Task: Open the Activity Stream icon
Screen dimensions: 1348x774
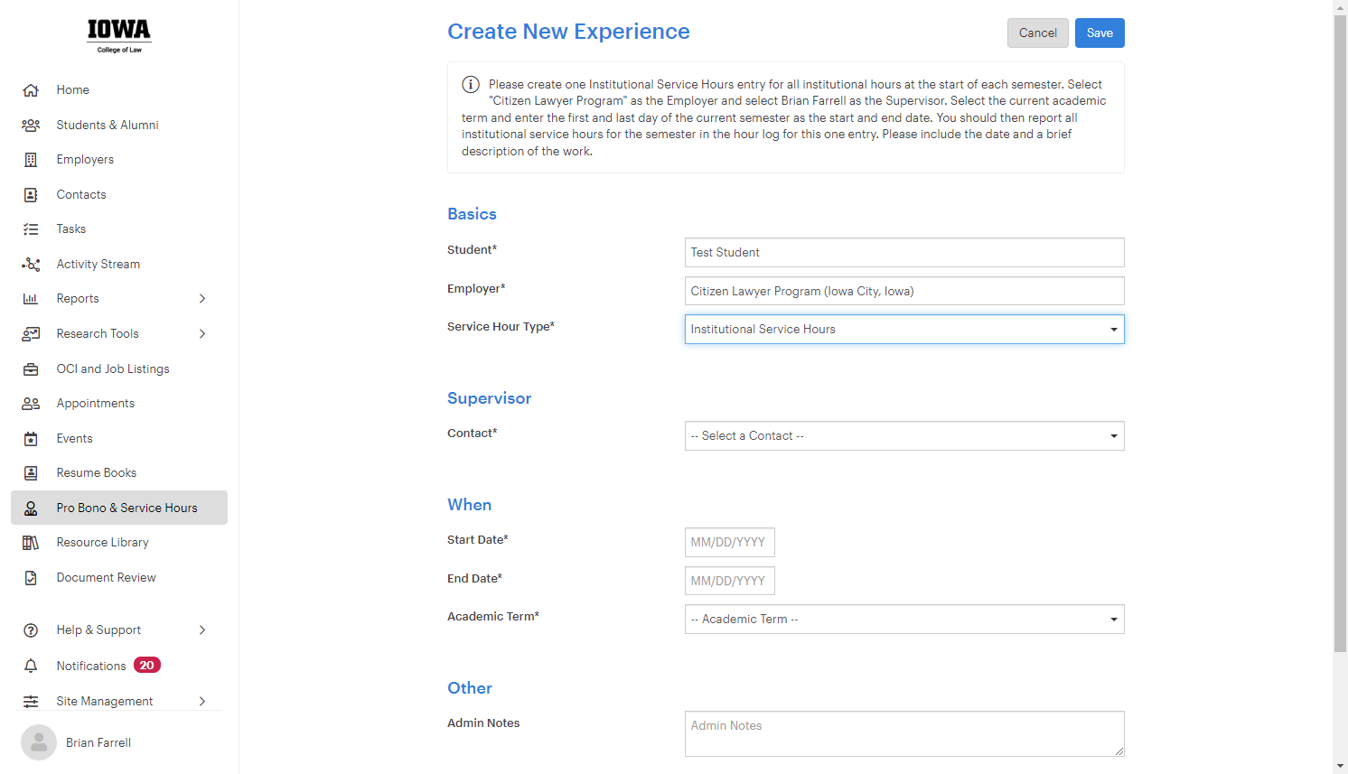Action: pos(31,265)
